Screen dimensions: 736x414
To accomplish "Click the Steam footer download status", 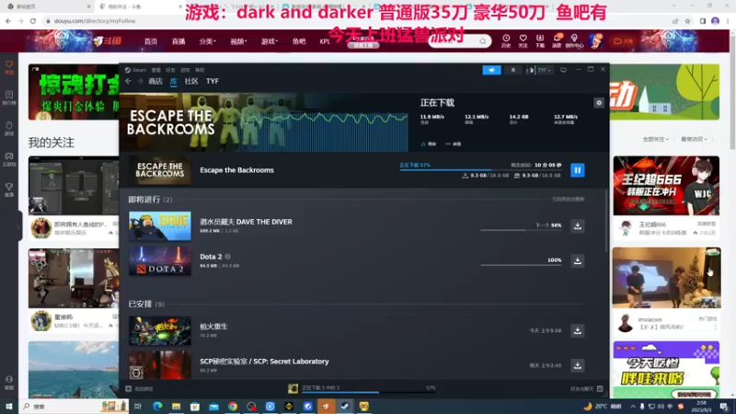I will click(x=362, y=388).
